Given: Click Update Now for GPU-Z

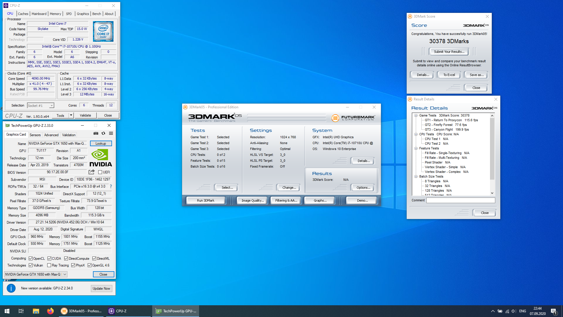Looking at the screenshot, I should (x=101, y=289).
